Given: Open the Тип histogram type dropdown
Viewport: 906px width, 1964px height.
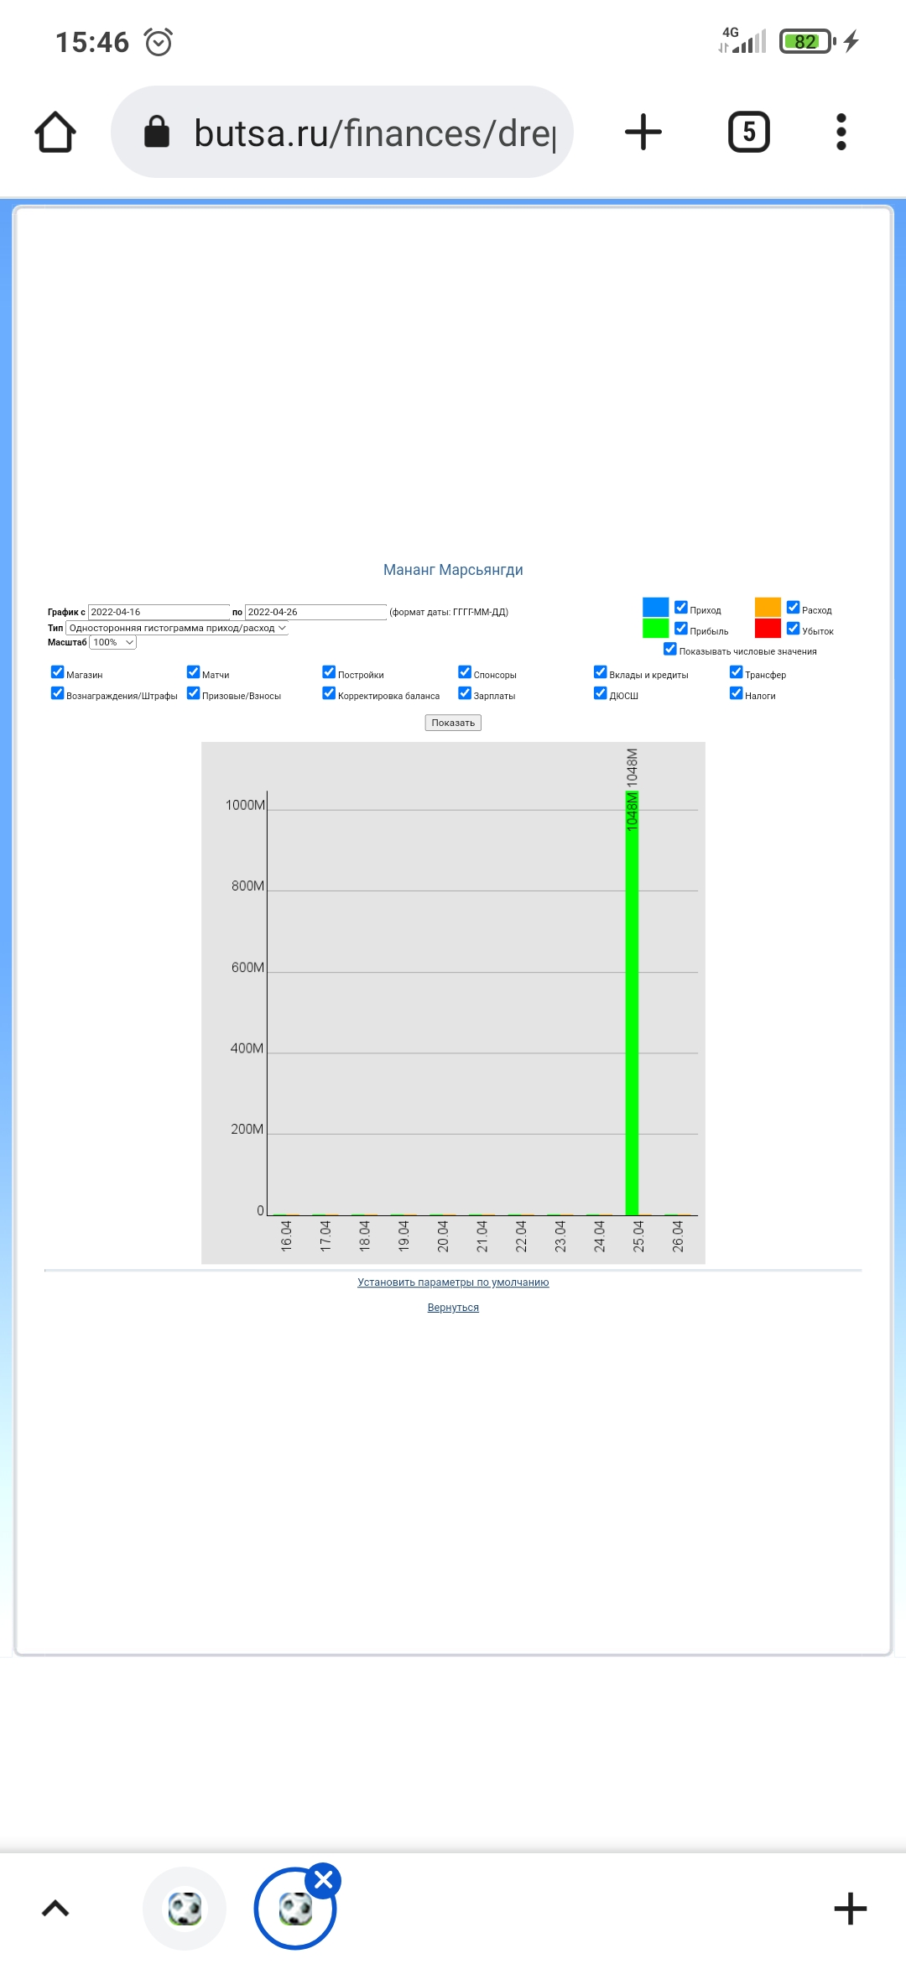Looking at the screenshot, I should pos(177,628).
